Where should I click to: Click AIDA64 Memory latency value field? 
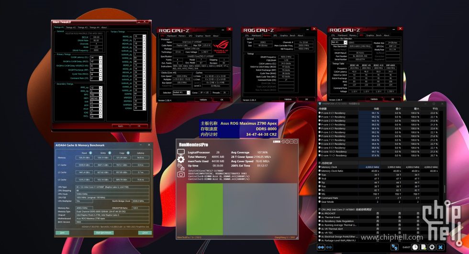pyautogui.click(x=141, y=157)
